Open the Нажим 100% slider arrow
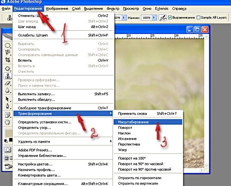 click(x=154, y=17)
